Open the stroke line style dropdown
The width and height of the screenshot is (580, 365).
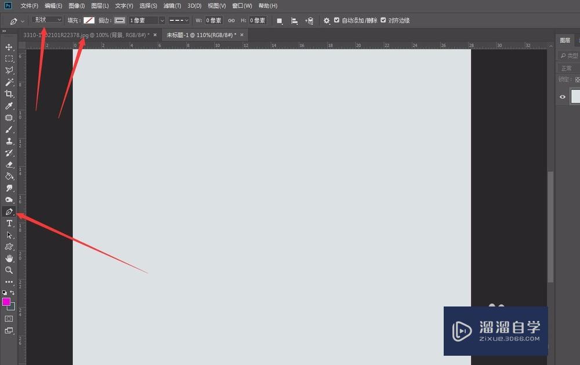179,21
